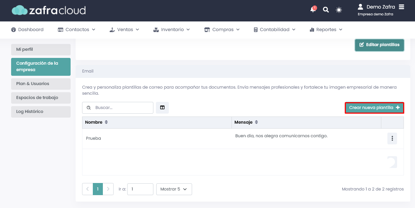This screenshot has height=208, width=415.
Task: Sort by Nombre column arrows
Action: [106, 123]
